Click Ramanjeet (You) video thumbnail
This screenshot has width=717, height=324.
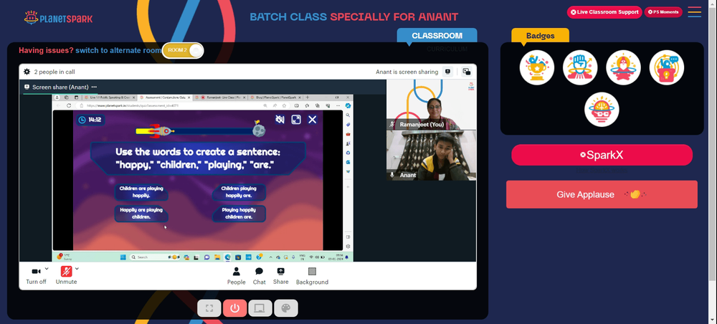click(431, 105)
